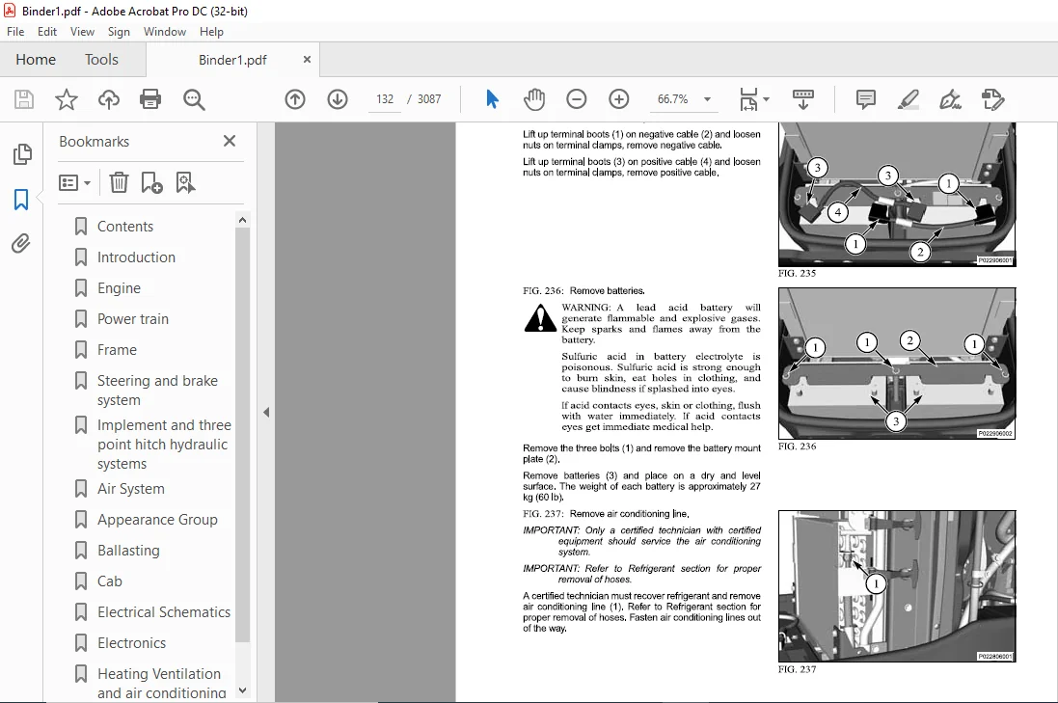Find current bookmark icon
Screen dimensions: 1058x703
click(x=185, y=182)
